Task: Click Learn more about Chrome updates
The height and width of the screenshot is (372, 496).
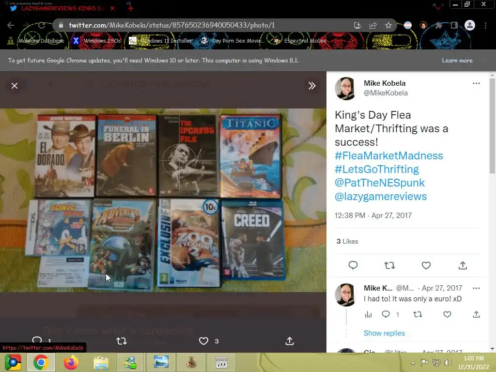Action: 457,61
